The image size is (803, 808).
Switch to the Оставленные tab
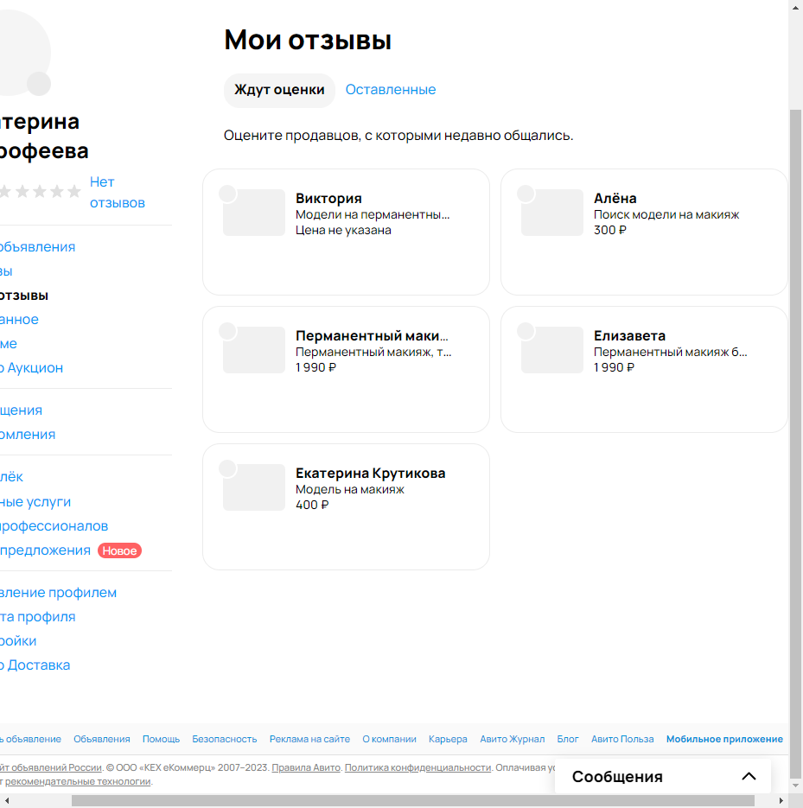tap(390, 90)
